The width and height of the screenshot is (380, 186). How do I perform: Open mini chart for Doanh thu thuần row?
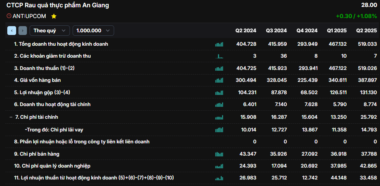(219, 69)
